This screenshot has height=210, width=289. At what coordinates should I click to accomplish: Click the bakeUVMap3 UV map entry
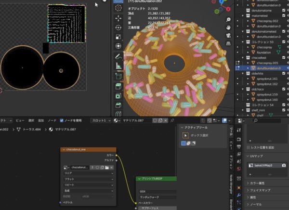[x=263, y=165]
